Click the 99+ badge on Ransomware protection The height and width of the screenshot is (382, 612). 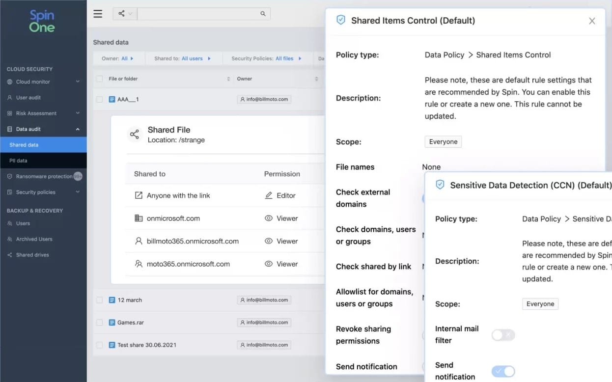78,176
